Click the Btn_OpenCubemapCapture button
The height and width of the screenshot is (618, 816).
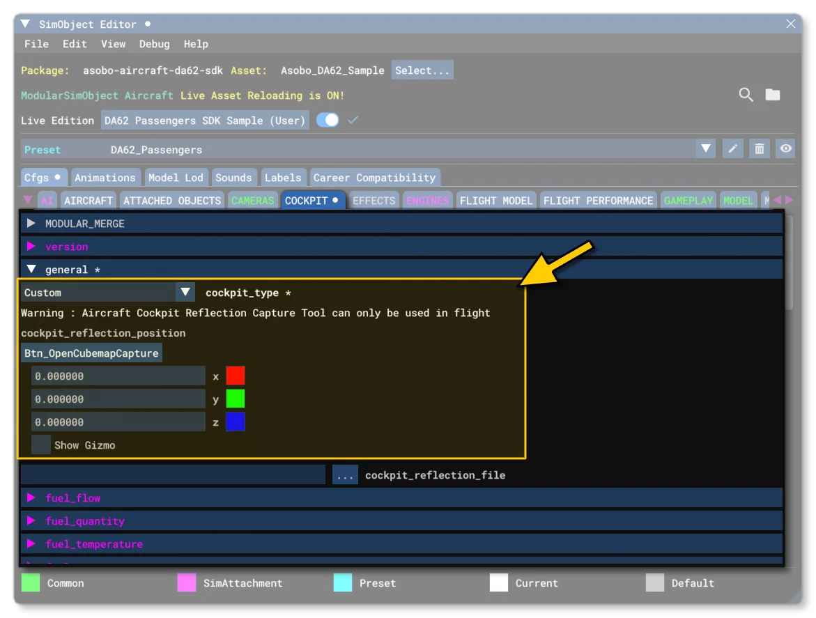[x=91, y=353]
